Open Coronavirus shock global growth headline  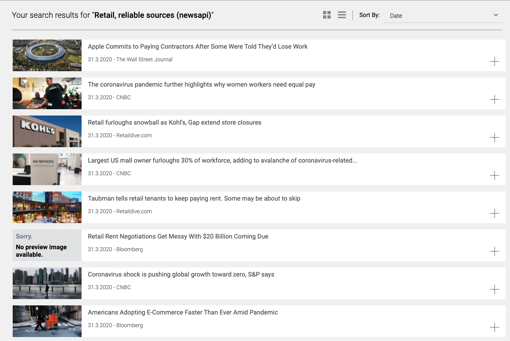(181, 275)
